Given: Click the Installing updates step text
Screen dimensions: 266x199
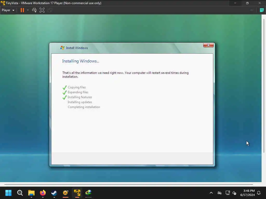Looking at the screenshot, I should tap(80, 102).
